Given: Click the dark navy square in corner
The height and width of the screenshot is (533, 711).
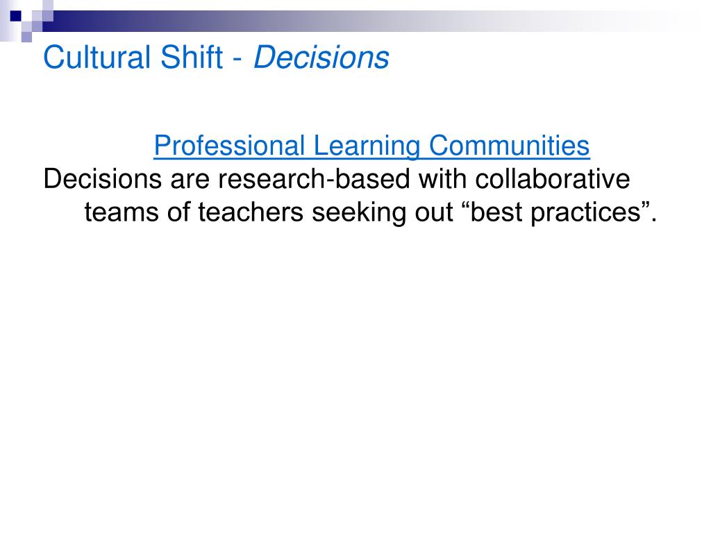Looking at the screenshot, I should [16, 17].
